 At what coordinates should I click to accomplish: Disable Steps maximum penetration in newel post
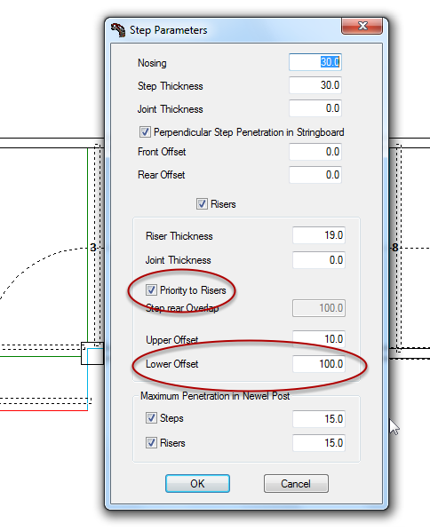point(151,418)
